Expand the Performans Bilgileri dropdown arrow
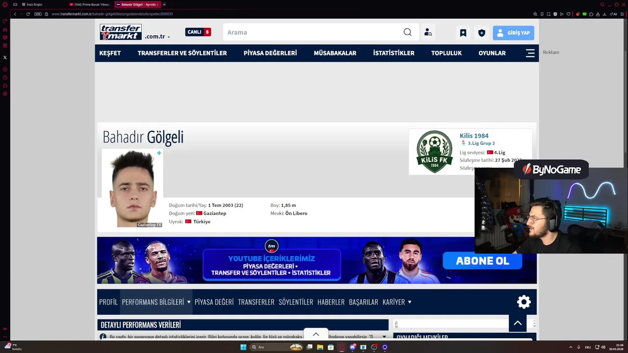Screen dimensions: 628x353 click(x=188, y=302)
